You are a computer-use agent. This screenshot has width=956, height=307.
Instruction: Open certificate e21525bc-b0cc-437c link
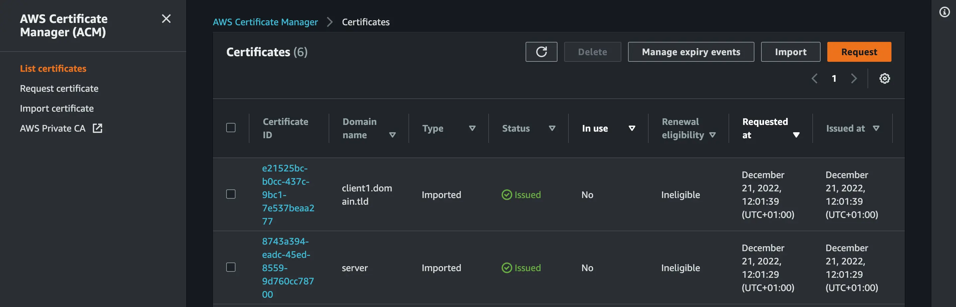[288, 195]
